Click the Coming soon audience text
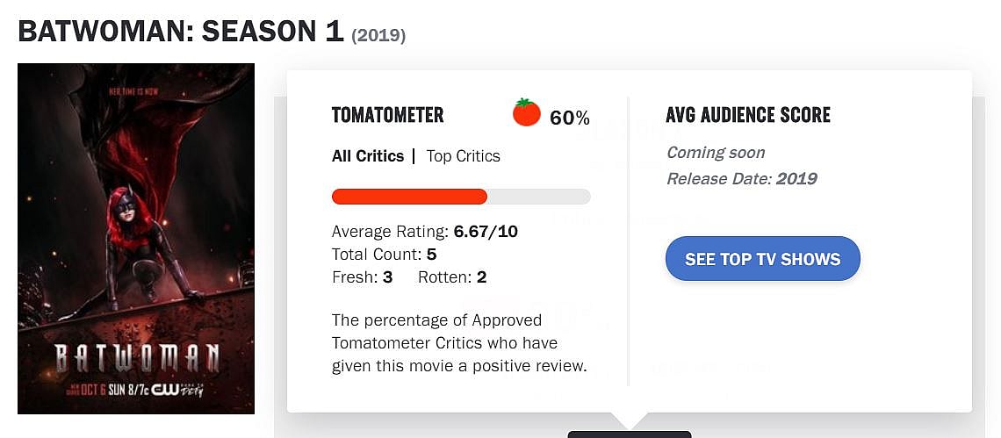The image size is (1001, 438). click(x=716, y=153)
